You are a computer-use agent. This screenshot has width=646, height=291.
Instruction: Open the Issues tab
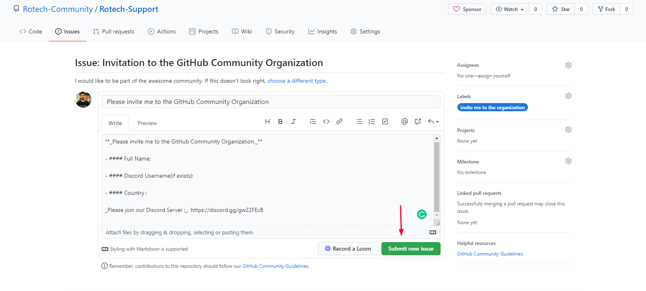(x=67, y=31)
